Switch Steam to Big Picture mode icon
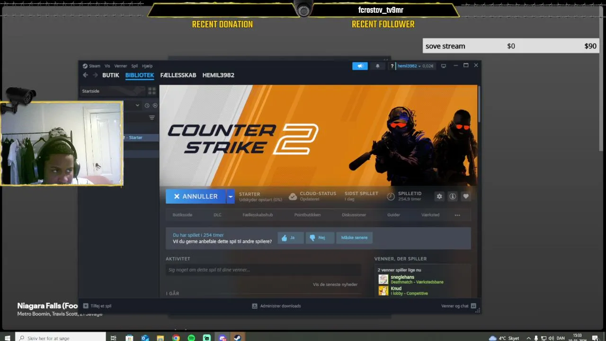 pos(444,66)
